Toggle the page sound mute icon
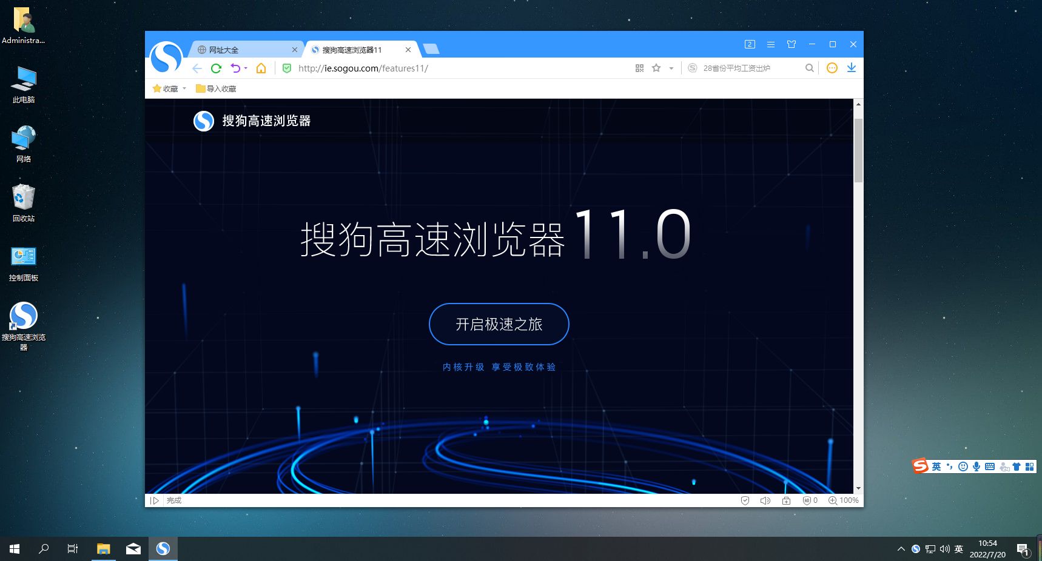 tap(765, 500)
